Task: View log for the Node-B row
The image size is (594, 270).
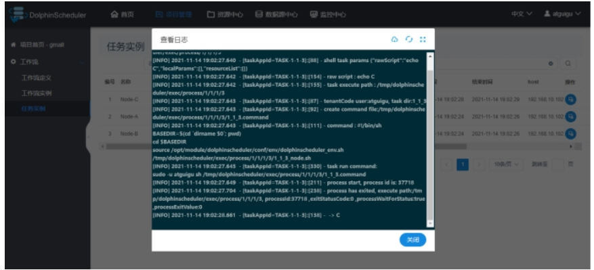Action: click(570, 134)
